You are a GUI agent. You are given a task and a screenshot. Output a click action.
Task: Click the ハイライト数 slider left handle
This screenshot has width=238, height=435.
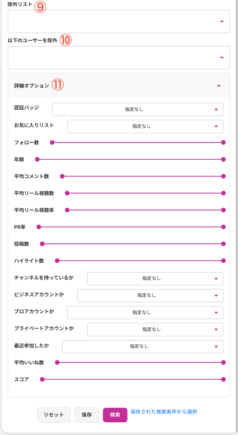(x=57, y=261)
